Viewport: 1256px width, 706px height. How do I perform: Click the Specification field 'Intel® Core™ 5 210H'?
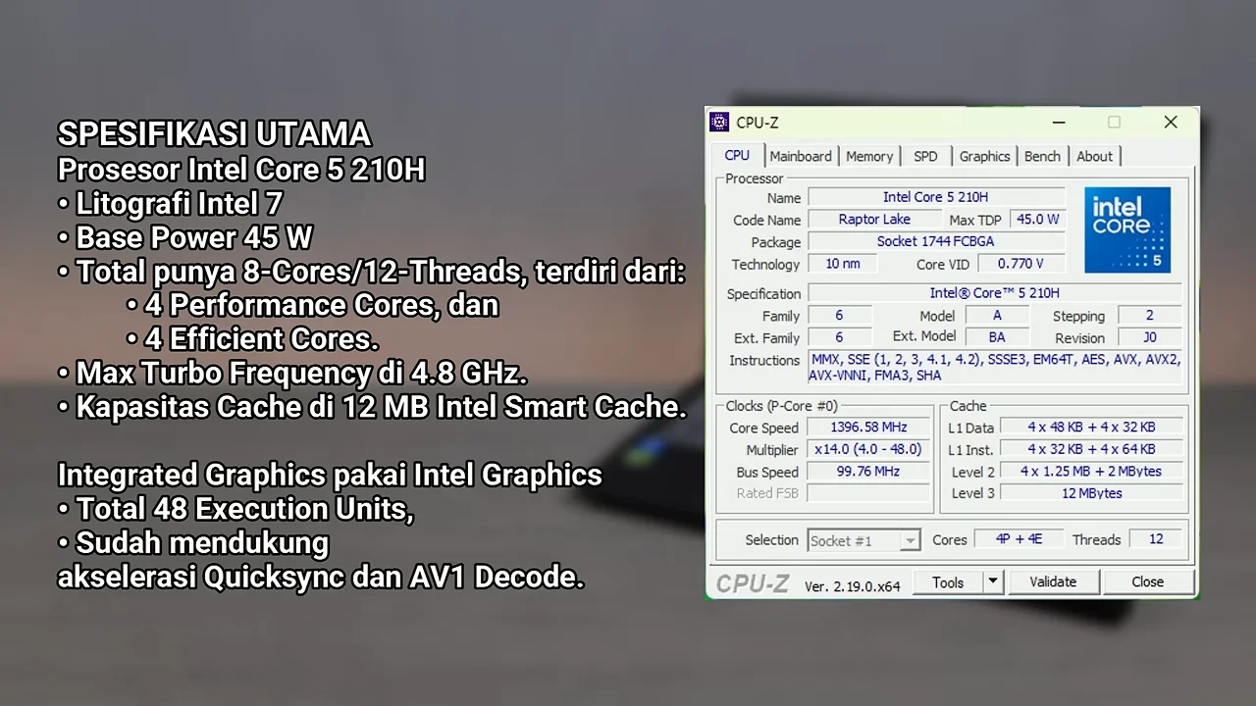(995, 293)
